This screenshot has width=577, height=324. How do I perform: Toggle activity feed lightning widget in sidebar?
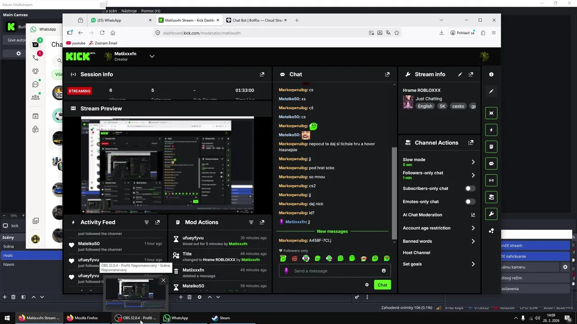tap(491, 130)
